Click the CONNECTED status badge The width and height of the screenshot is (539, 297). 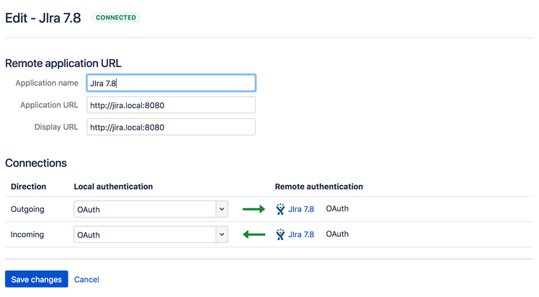(116, 17)
